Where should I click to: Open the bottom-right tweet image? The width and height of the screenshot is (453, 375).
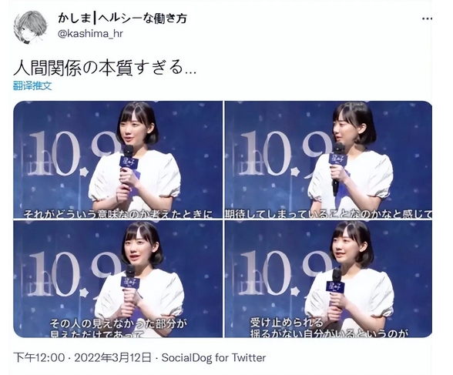328,279
